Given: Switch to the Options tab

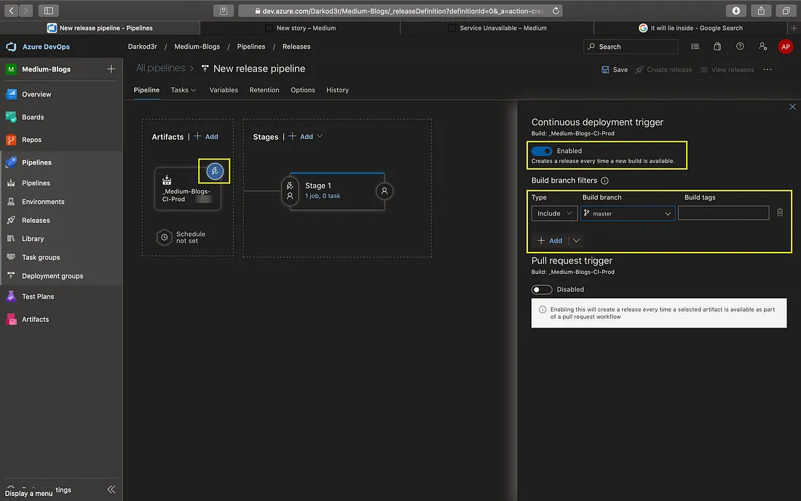Looking at the screenshot, I should point(303,90).
